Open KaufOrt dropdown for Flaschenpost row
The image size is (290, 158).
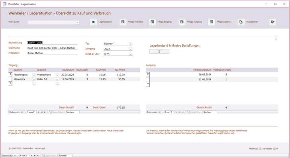[x=34, y=75]
